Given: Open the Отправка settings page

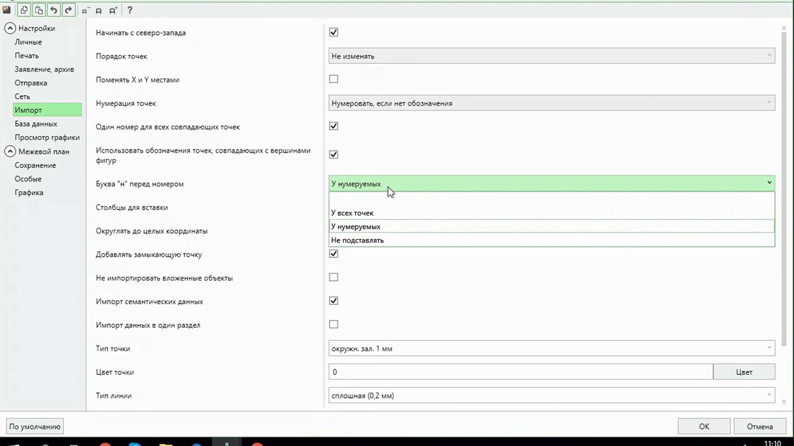Looking at the screenshot, I should 31,83.
